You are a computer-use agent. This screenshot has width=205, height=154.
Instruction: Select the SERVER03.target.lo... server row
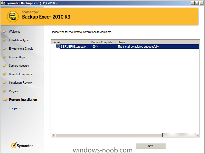[125, 47]
